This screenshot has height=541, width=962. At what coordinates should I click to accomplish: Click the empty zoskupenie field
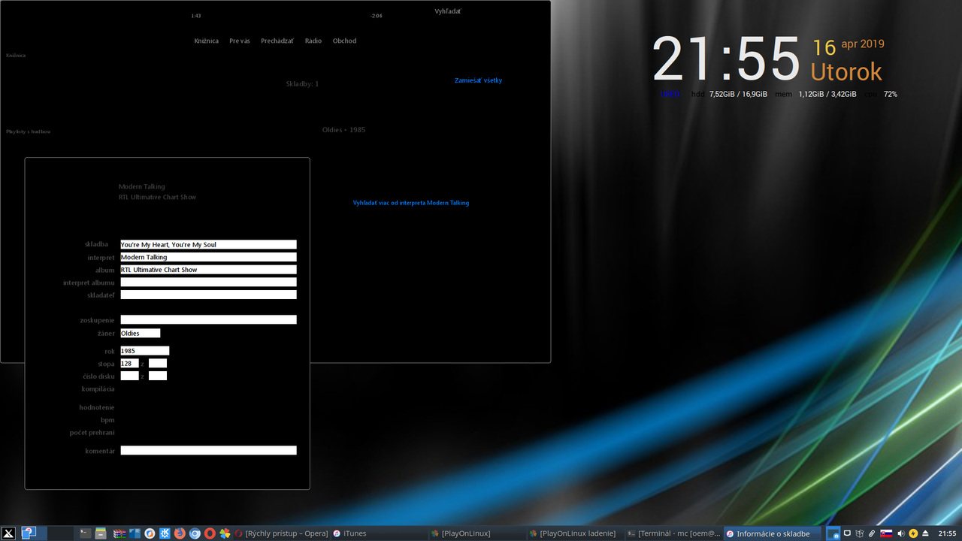208,319
